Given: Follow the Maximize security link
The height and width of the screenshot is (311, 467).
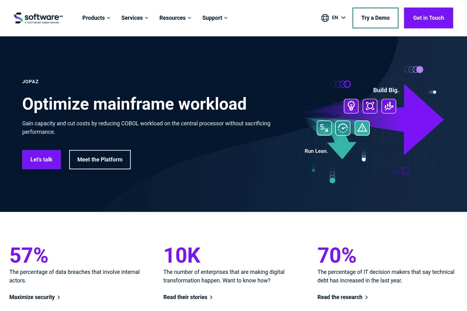Looking at the screenshot, I should point(35,297).
